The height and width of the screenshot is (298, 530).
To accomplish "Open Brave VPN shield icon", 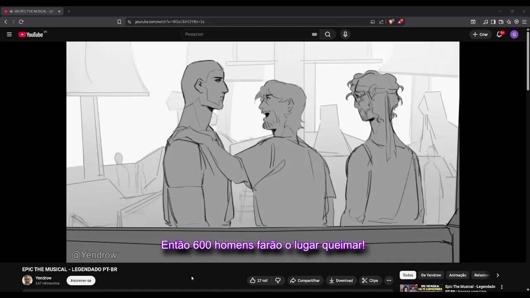I will tap(516, 22).
